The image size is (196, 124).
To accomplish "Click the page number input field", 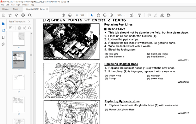I will 77,15.
